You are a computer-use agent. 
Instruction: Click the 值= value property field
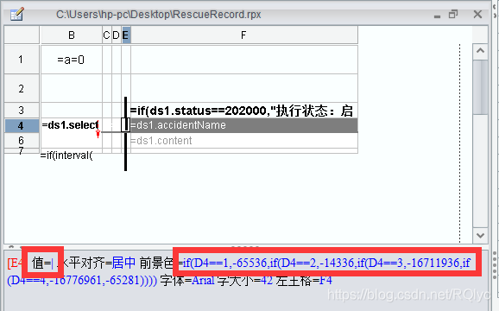42,263
